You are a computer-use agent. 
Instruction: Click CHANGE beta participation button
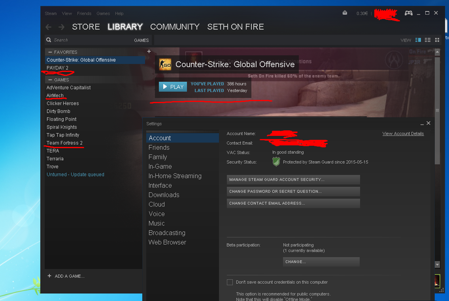321,262
